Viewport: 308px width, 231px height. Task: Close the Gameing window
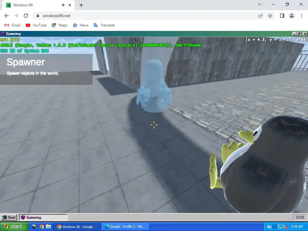(305, 34)
